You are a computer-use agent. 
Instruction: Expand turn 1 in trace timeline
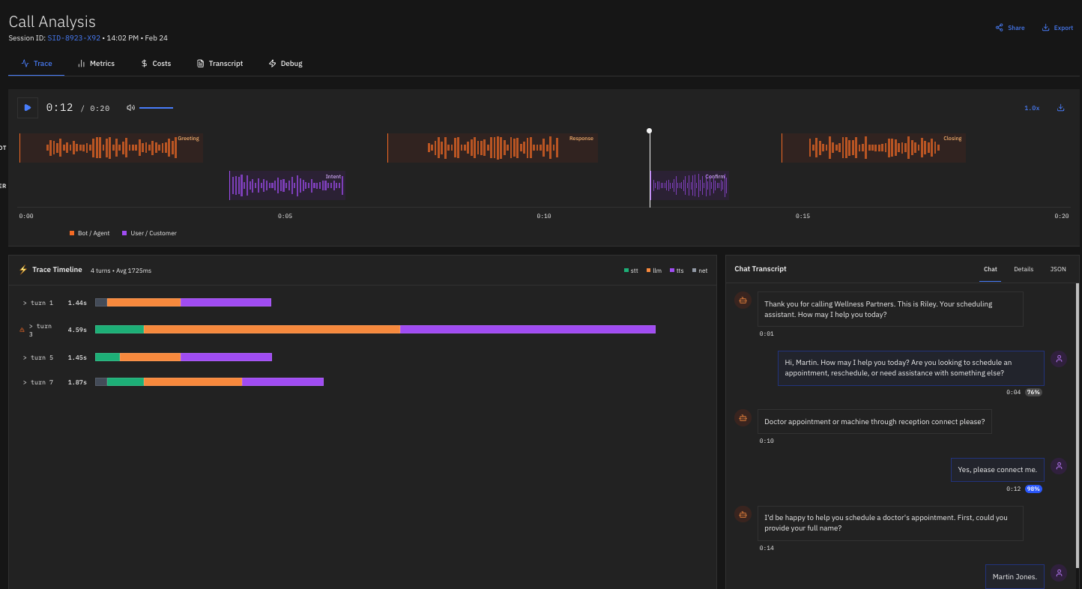pyautogui.click(x=38, y=303)
